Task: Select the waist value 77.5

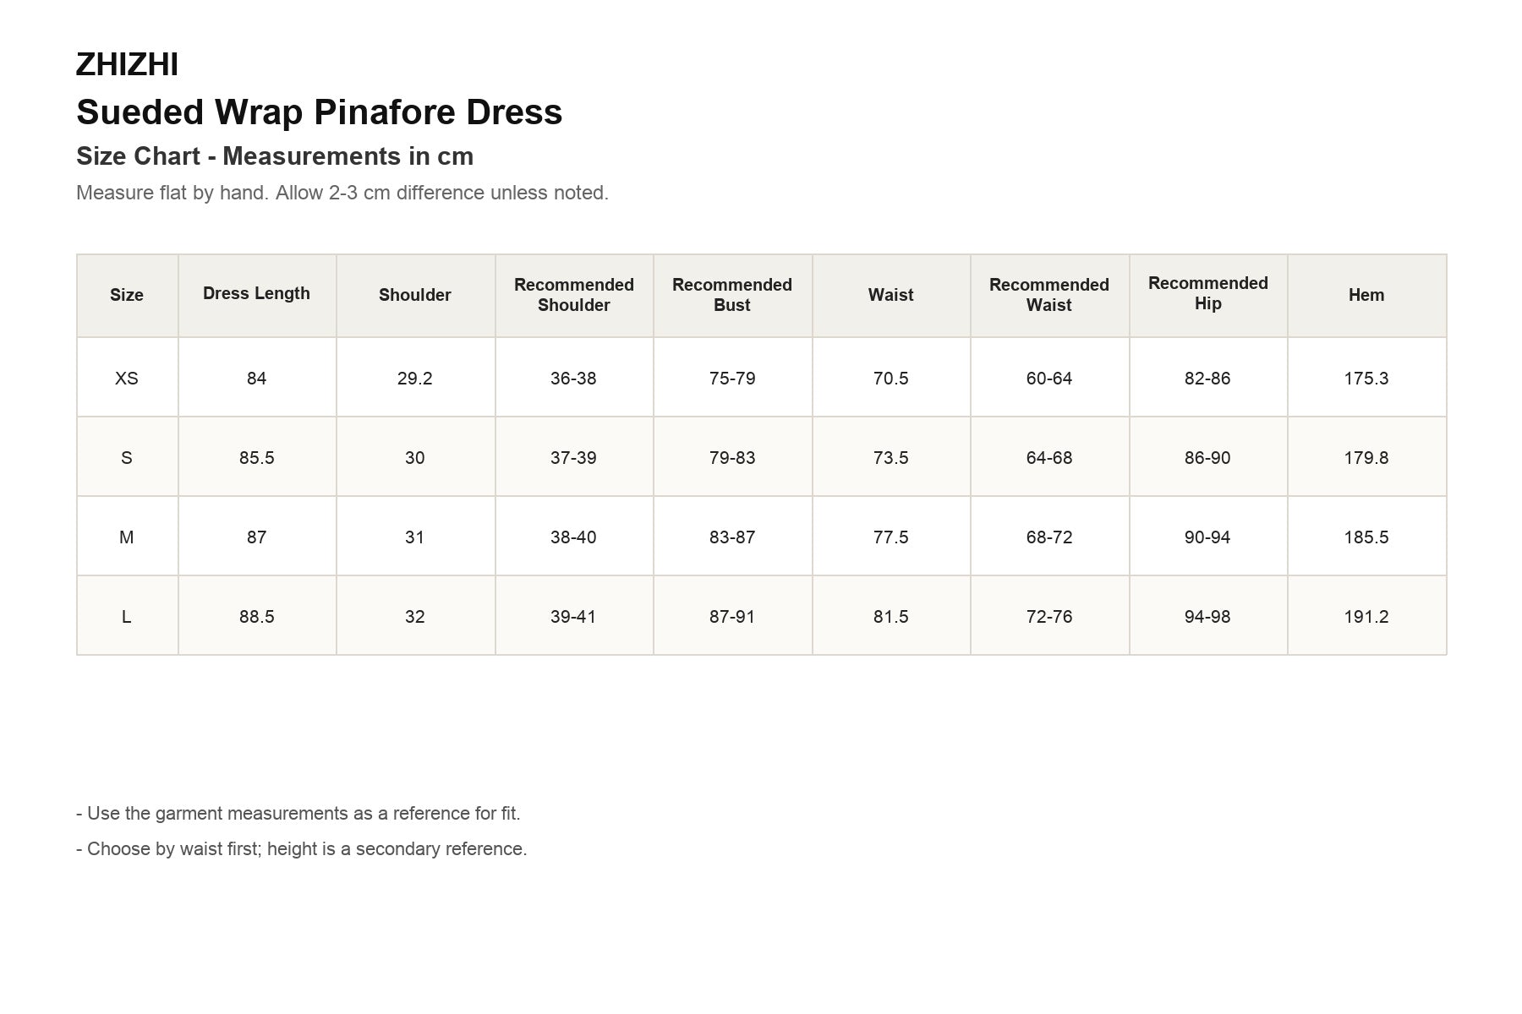Action: click(891, 537)
